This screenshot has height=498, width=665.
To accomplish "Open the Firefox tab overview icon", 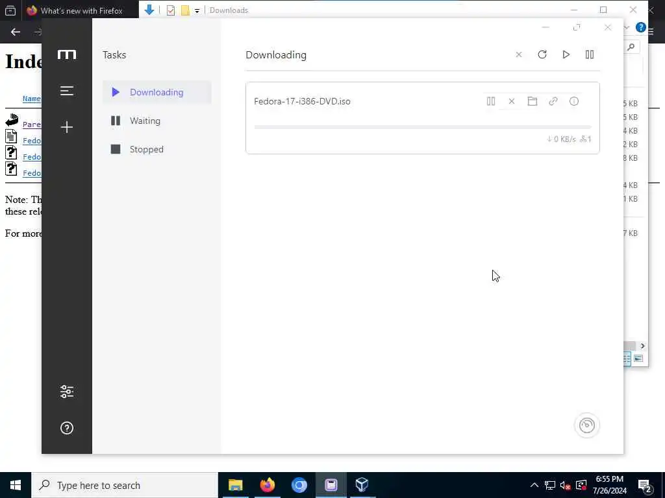I will [x=10, y=10].
